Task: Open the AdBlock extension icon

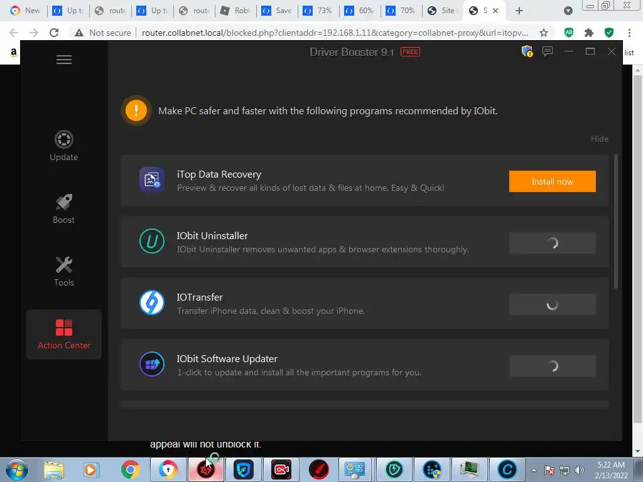Action: 569,33
